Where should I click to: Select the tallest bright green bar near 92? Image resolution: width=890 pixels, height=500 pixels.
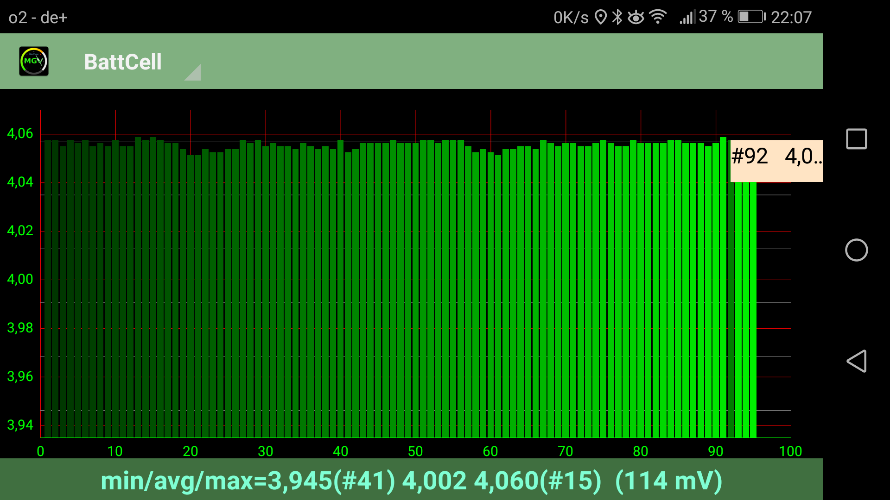(723, 231)
